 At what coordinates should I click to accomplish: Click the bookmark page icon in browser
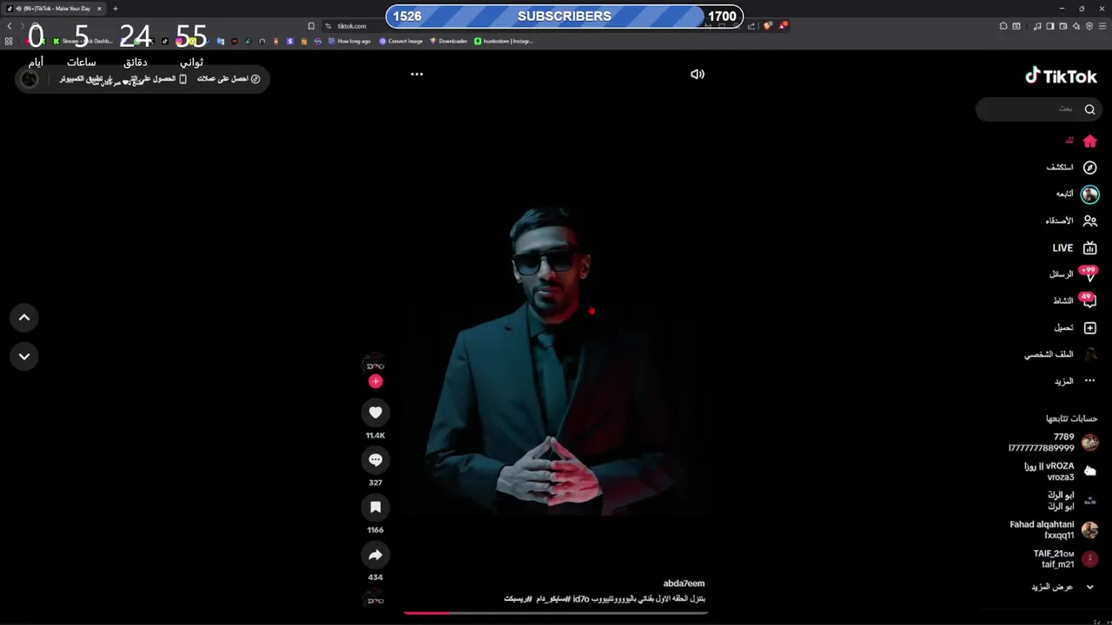311,26
